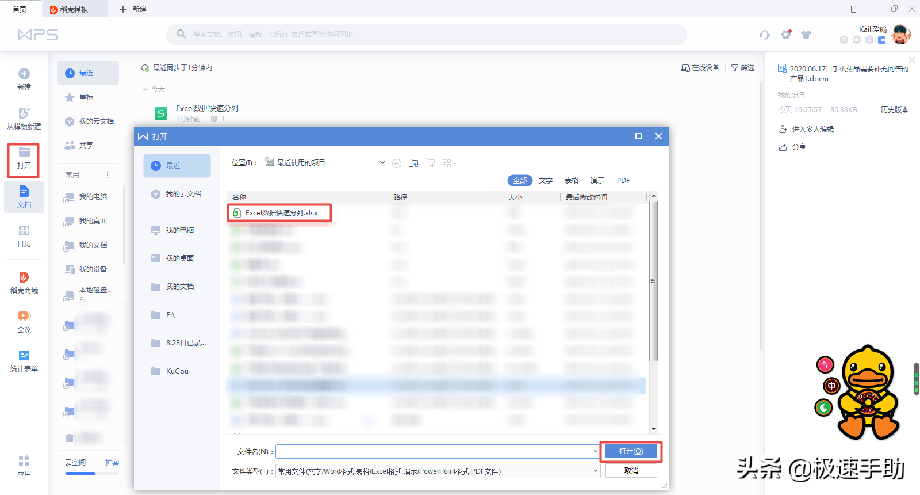Click the 取消 button in dialog
Screen dimensions: 920x495
(631, 471)
